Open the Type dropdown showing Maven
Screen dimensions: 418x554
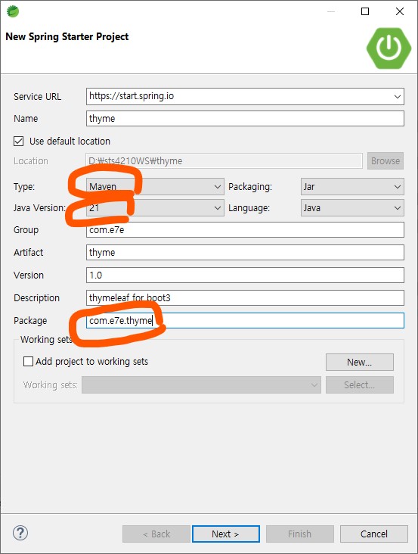click(155, 186)
